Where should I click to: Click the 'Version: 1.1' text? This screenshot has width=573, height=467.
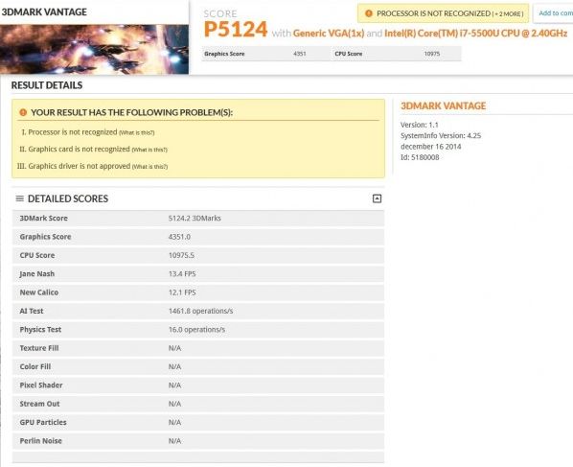point(419,125)
